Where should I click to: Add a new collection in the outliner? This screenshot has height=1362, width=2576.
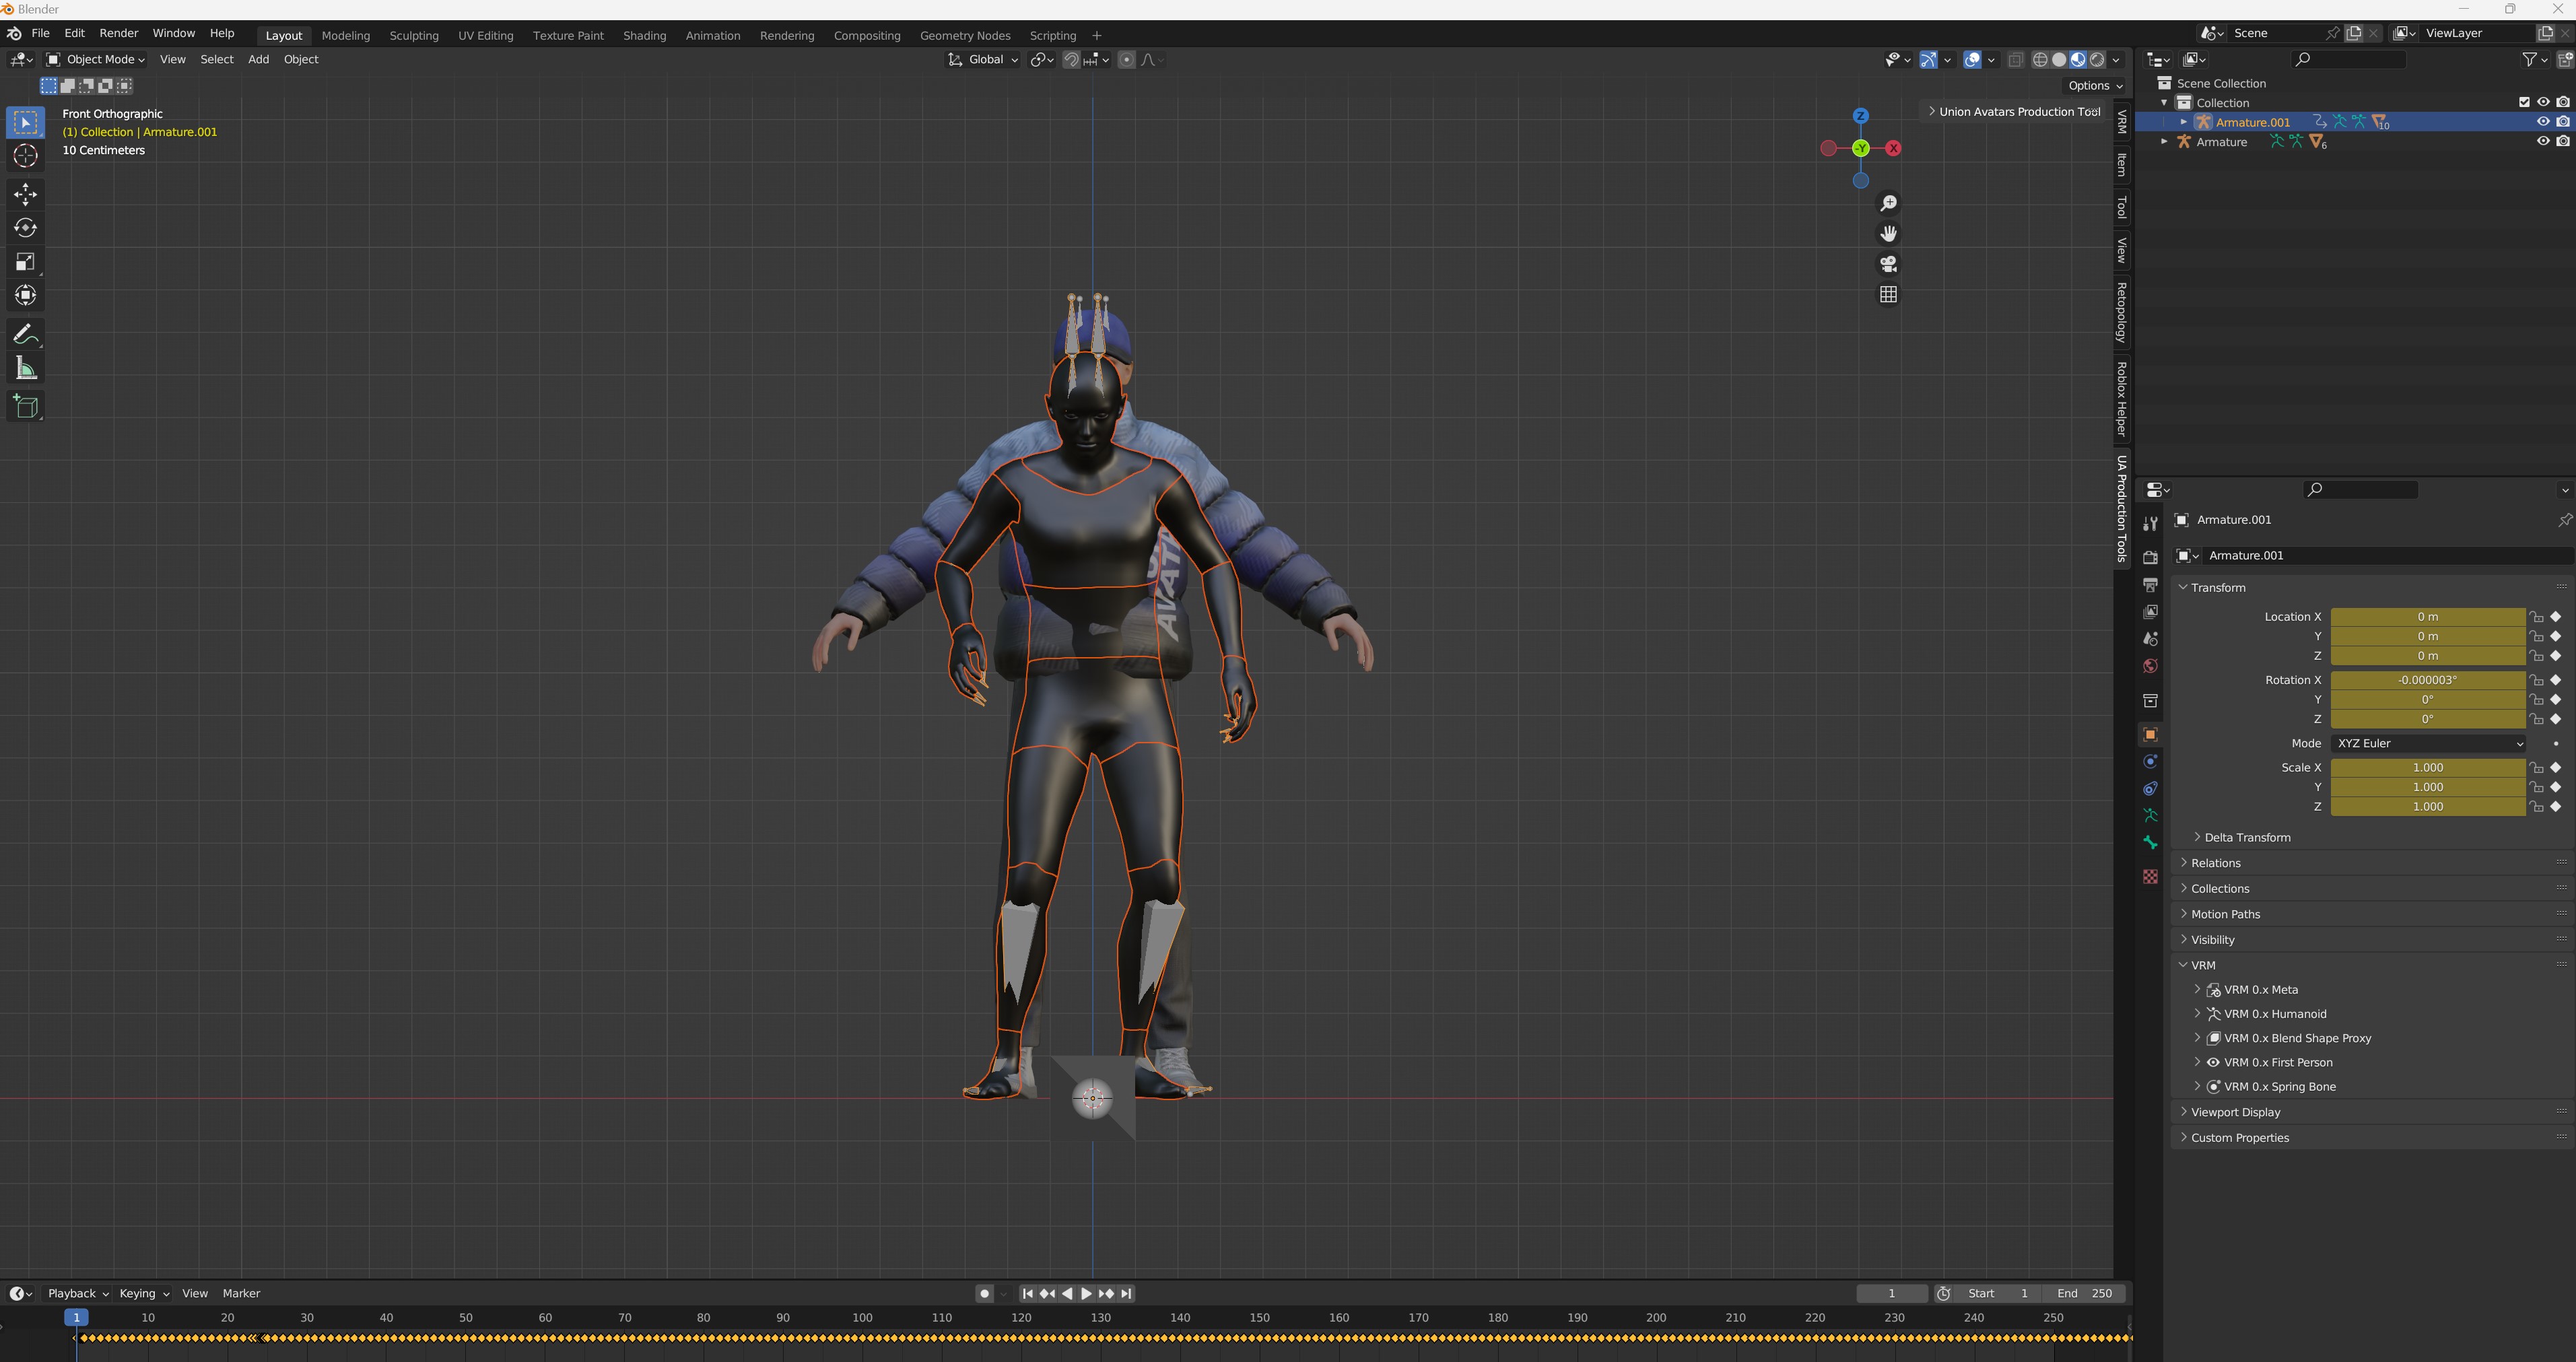tap(2565, 60)
